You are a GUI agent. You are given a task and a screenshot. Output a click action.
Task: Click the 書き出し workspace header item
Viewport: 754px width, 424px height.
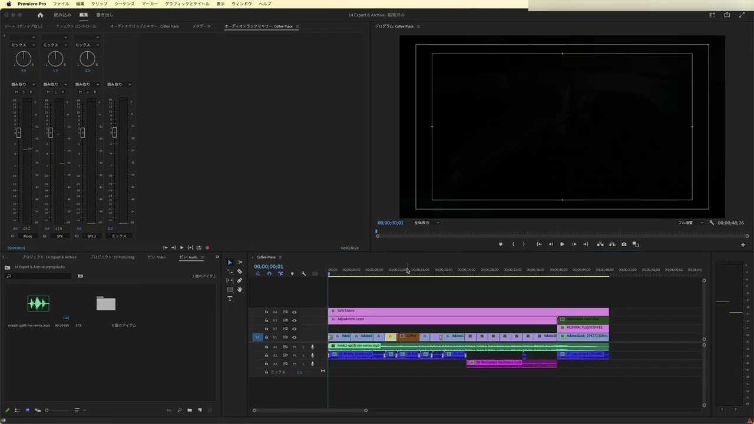tap(105, 15)
